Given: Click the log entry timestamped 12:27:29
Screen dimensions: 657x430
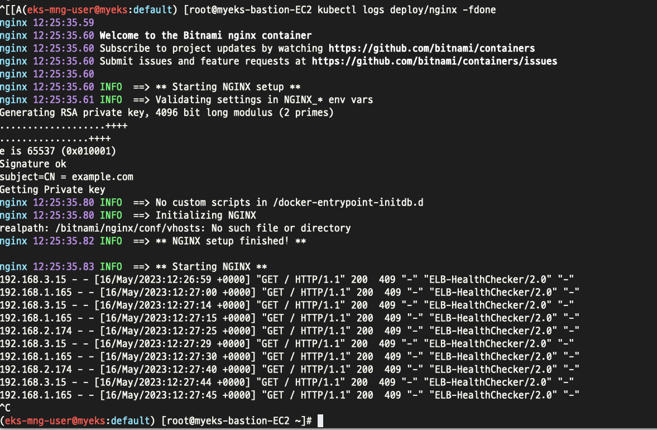Looking at the screenshot, I should 286,344.
